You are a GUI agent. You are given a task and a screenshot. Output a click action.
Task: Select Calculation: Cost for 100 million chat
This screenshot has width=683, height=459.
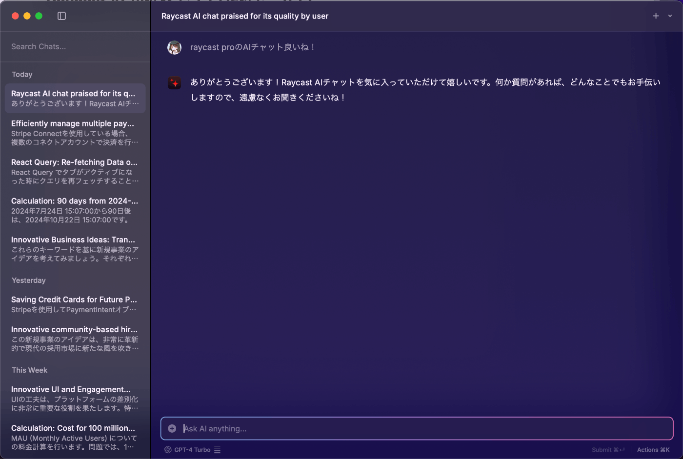75,438
